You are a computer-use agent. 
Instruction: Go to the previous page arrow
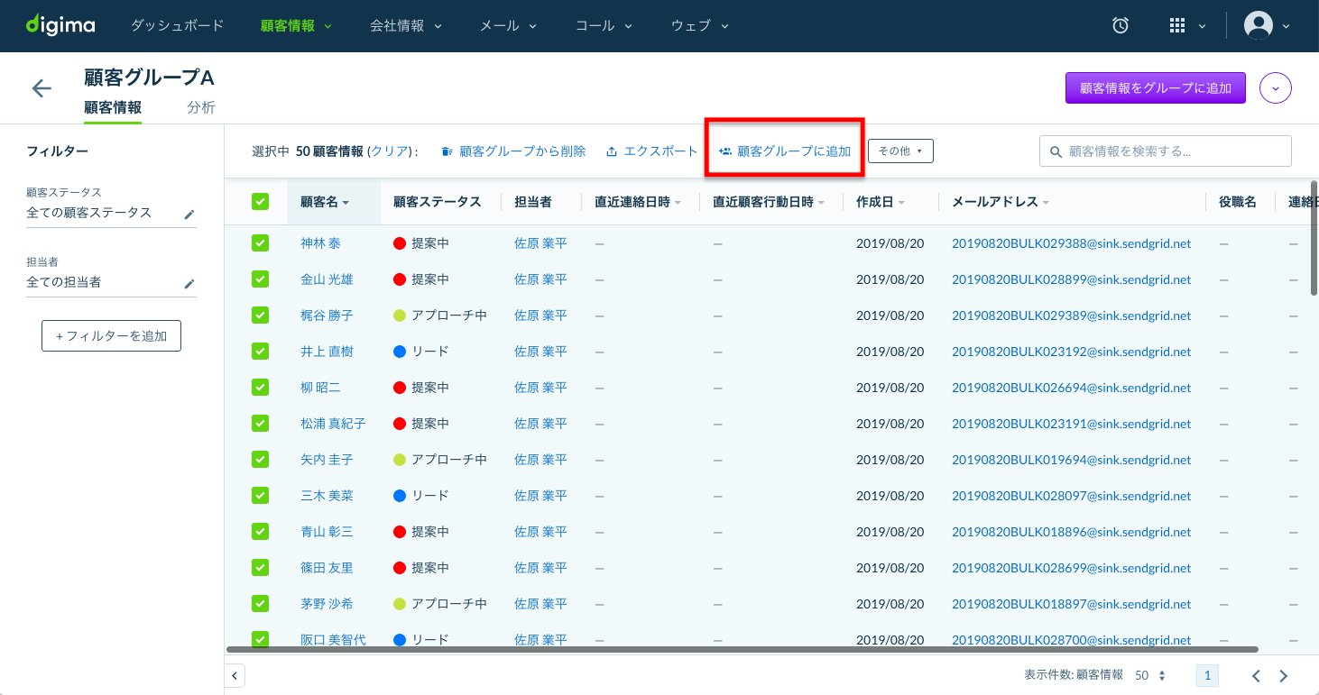click(1255, 676)
